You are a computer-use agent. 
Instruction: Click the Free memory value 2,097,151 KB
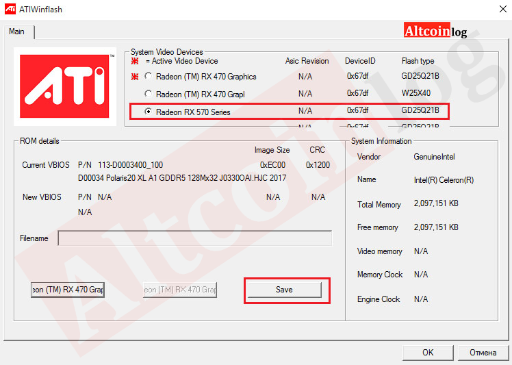coord(436,227)
